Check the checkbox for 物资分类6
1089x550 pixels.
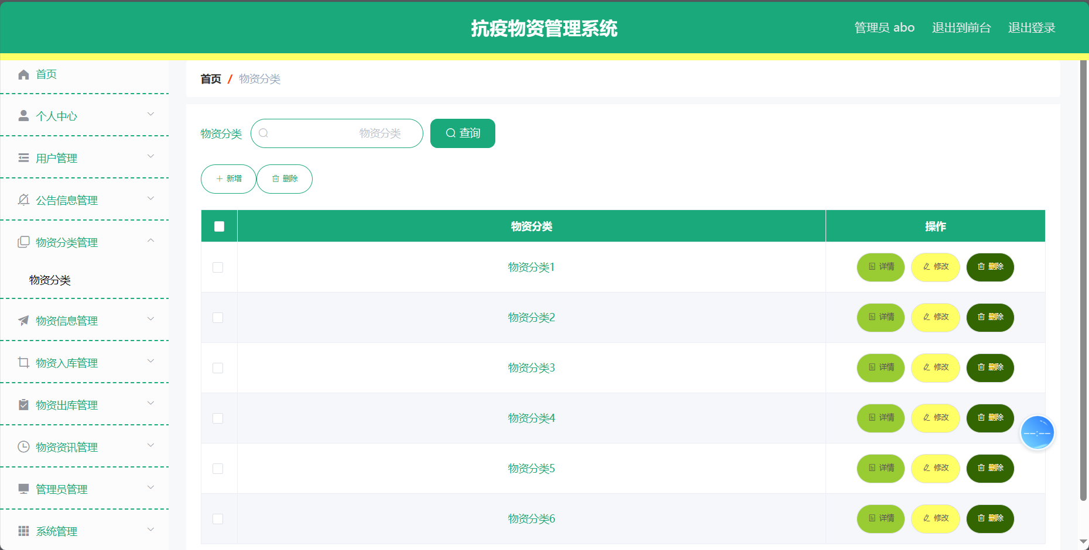coord(218,519)
